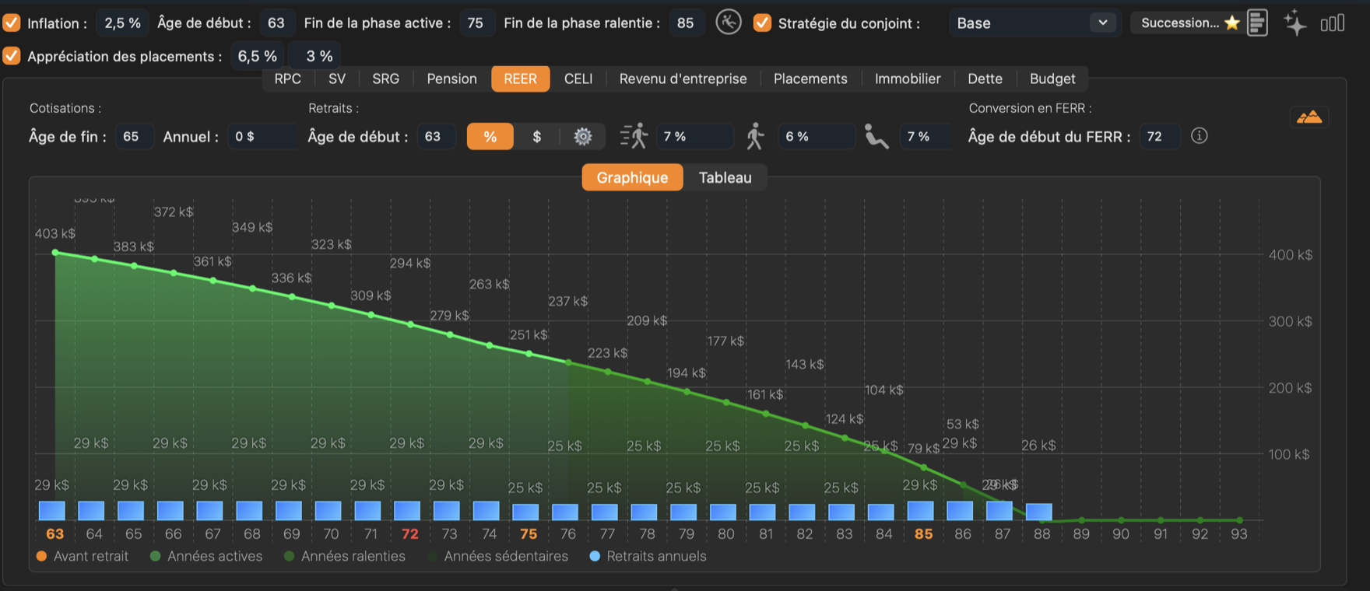The width and height of the screenshot is (1370, 591).
Task: Open the Base strategy dropdown
Action: [1035, 23]
